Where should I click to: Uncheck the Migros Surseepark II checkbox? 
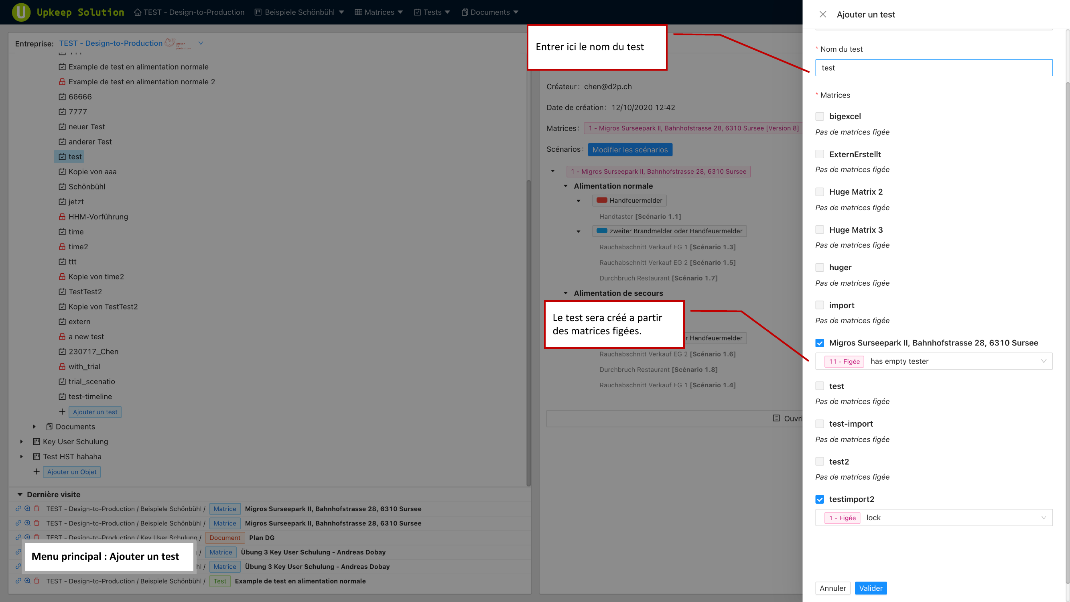820,343
